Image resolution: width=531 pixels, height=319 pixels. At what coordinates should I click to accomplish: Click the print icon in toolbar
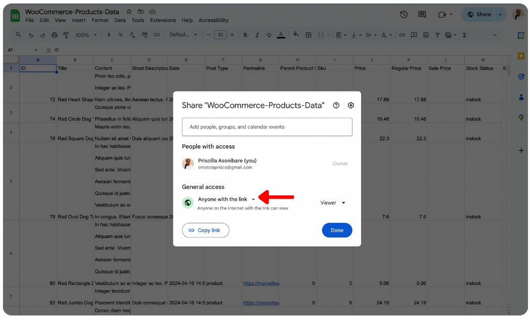pyautogui.click(x=55, y=35)
